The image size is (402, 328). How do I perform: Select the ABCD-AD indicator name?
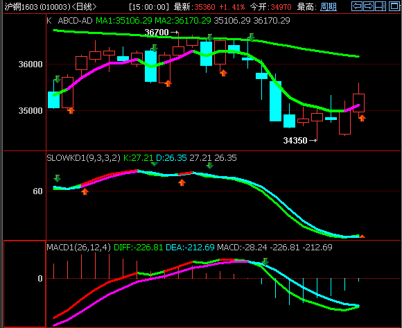click(x=75, y=21)
